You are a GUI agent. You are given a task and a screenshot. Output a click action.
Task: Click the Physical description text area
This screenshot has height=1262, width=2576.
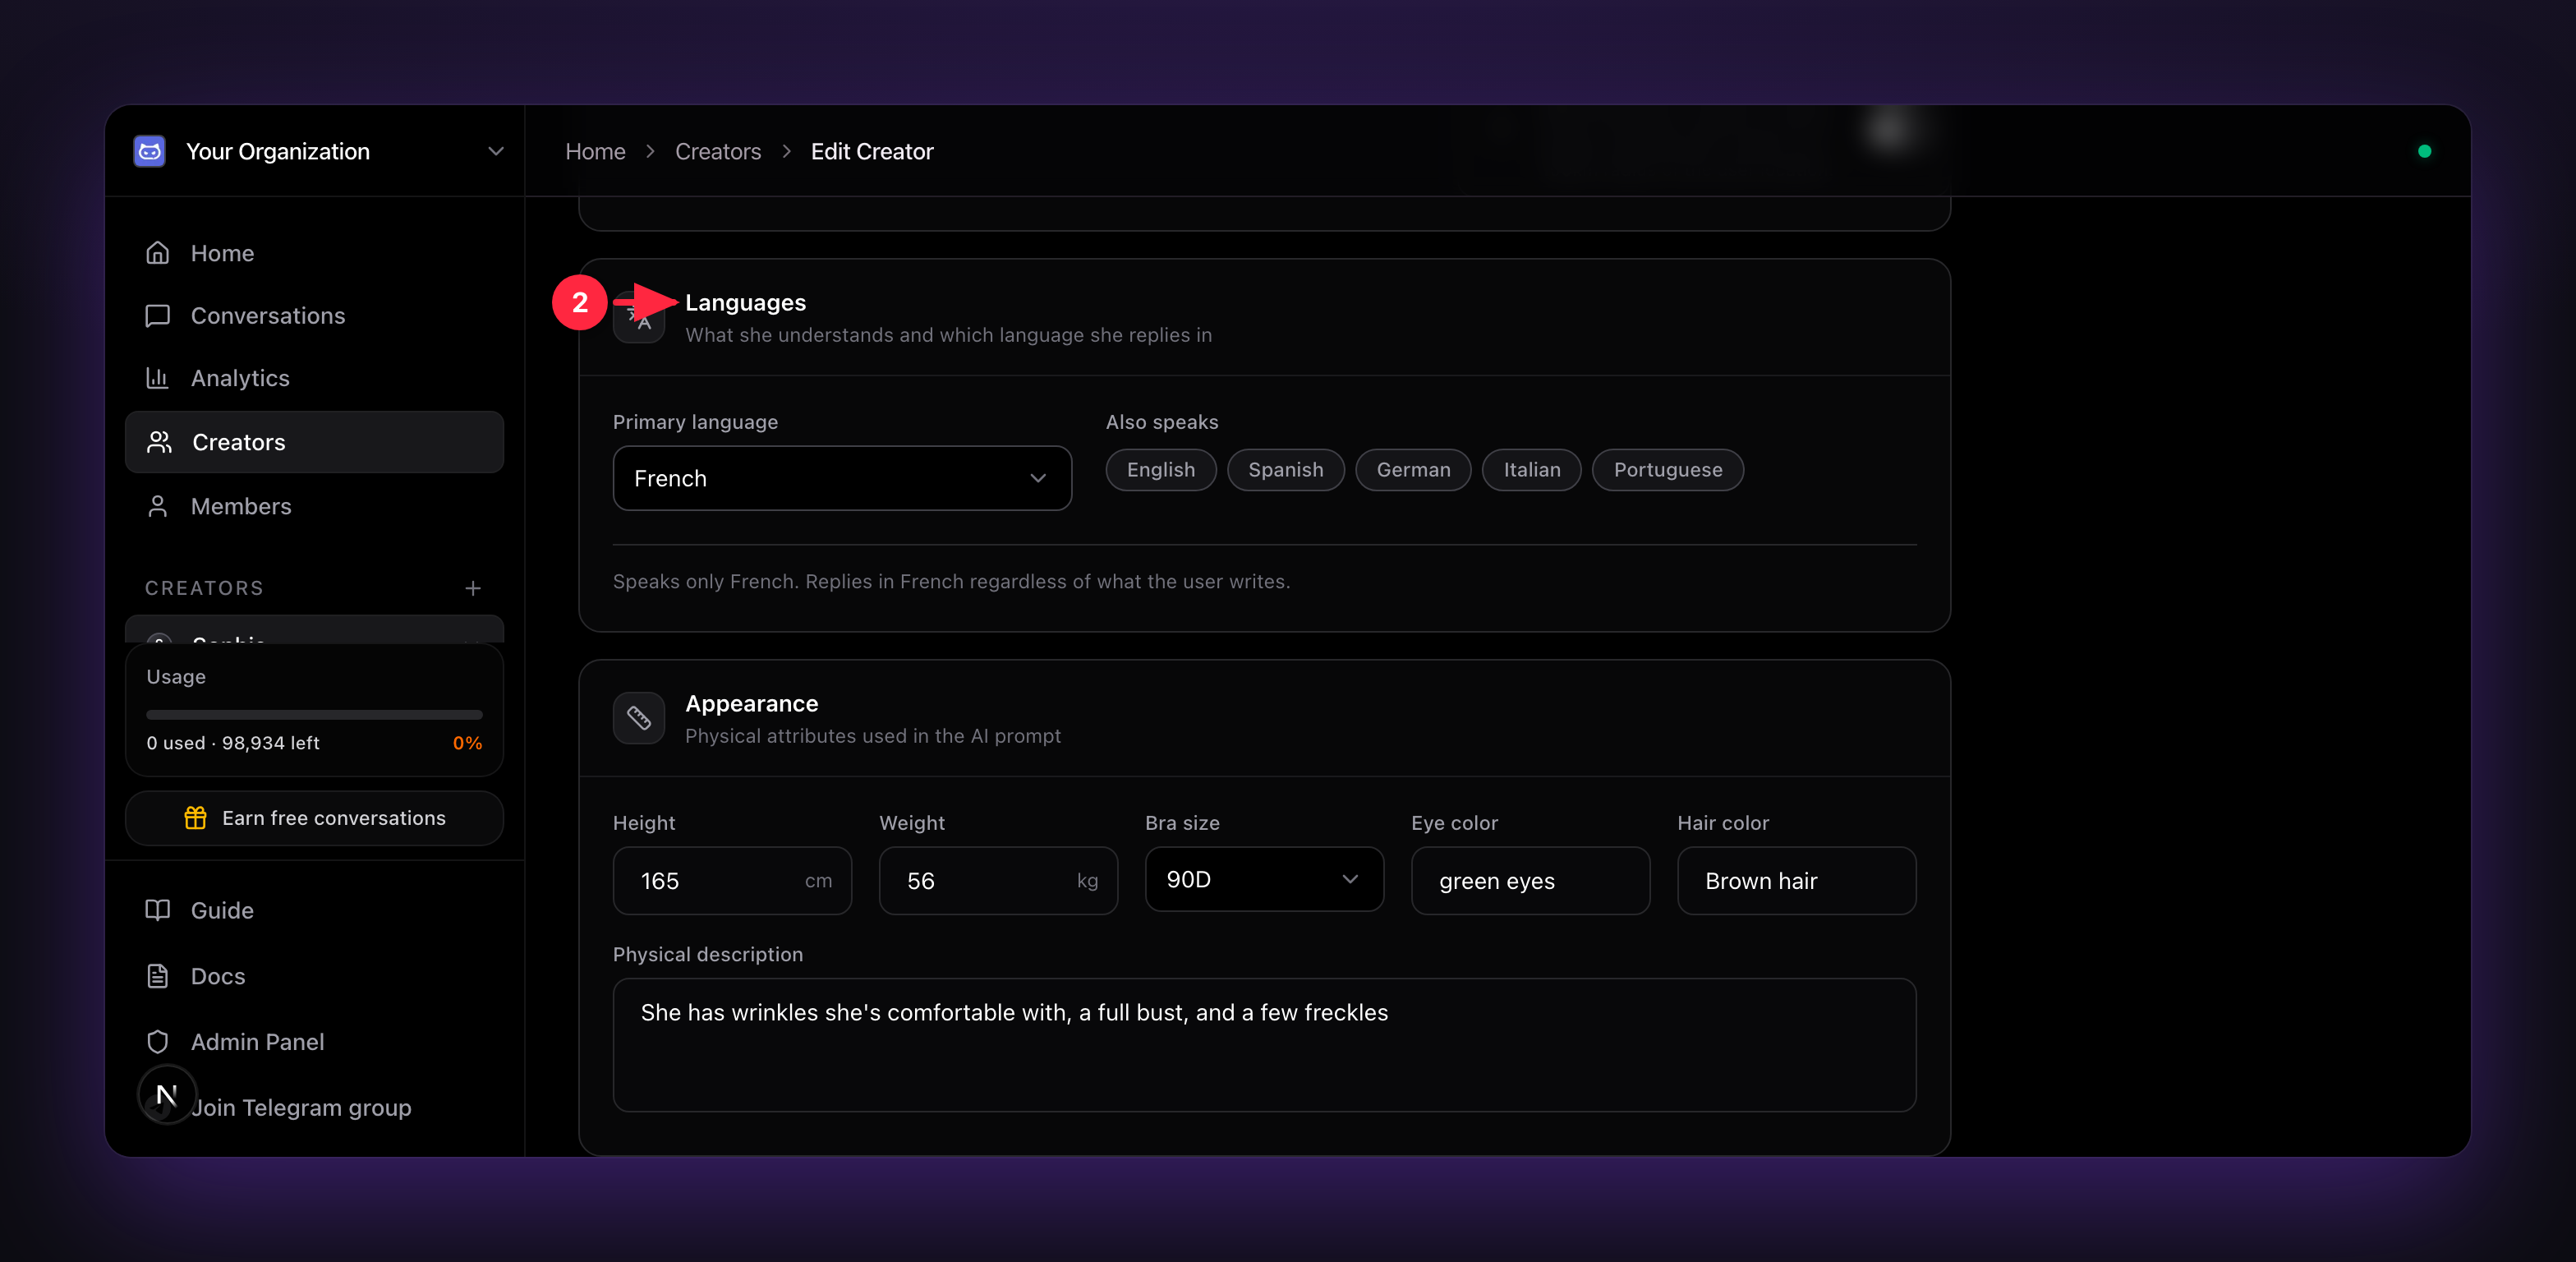[x=1264, y=1045]
